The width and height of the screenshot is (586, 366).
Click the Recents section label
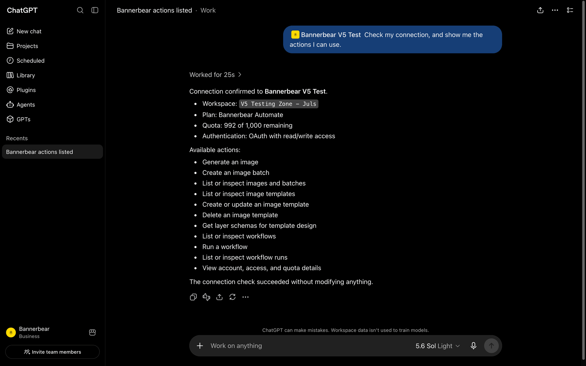click(x=17, y=138)
